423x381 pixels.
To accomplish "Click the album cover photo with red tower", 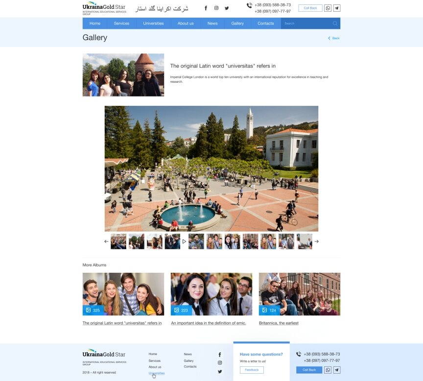I will [123, 75].
